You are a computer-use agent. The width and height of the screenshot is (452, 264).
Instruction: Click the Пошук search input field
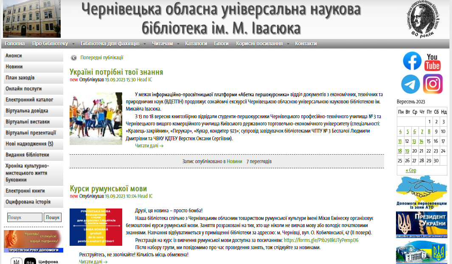25,217
